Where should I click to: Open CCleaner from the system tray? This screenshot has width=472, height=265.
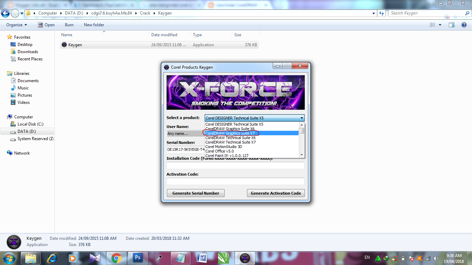395,258
